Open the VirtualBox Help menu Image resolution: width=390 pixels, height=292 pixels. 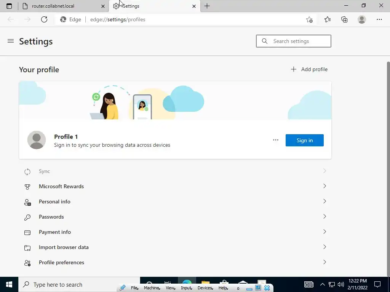(223, 288)
